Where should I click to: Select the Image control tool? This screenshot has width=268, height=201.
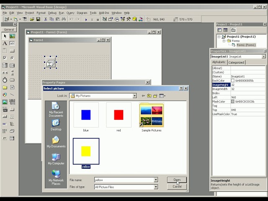(x=5, y=102)
